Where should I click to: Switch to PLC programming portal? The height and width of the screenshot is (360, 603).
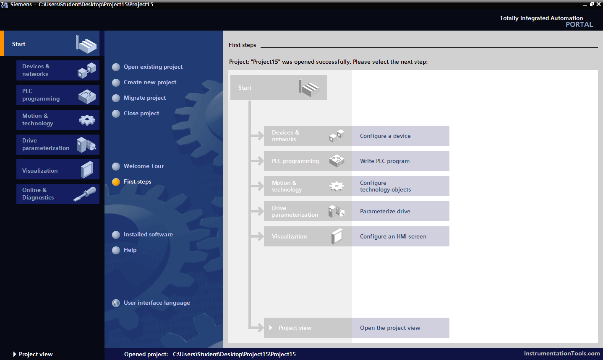[x=58, y=95]
